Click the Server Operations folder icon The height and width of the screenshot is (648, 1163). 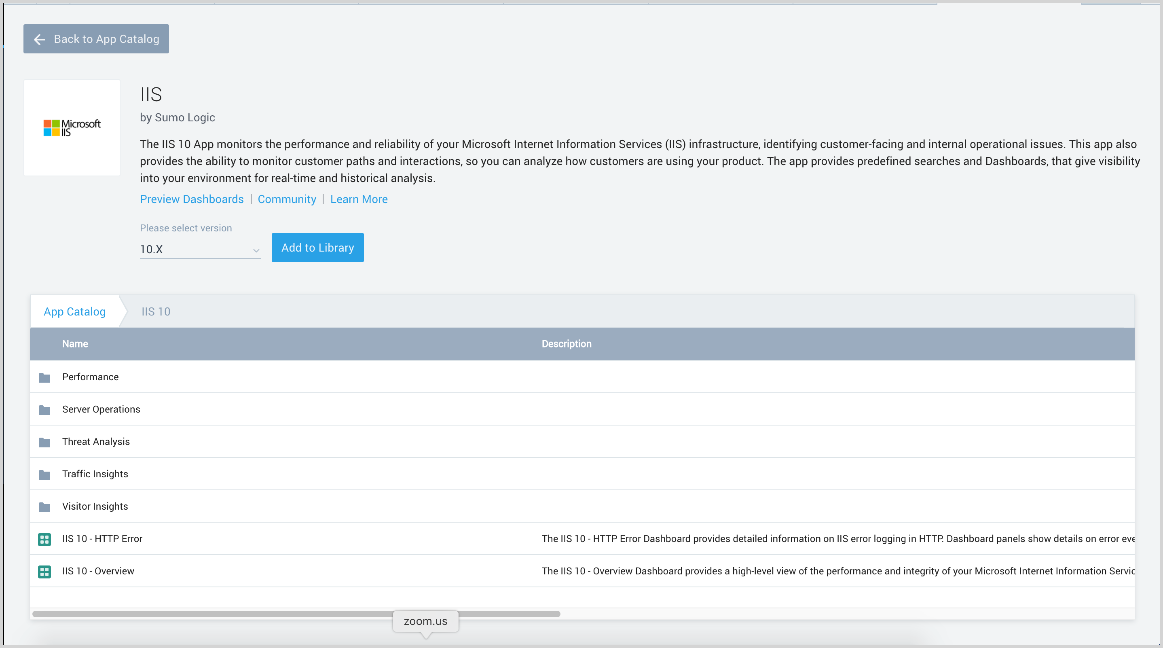[x=44, y=410]
